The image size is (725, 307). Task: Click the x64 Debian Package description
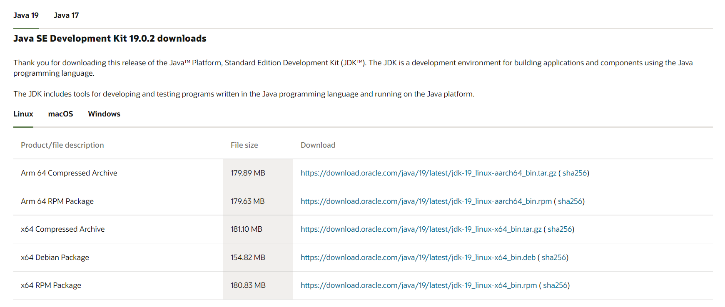(x=55, y=257)
